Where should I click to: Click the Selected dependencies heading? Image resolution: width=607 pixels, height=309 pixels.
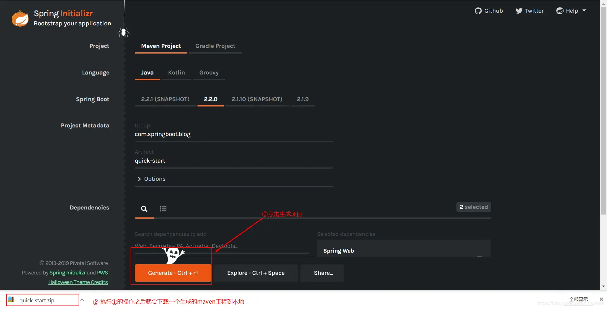[x=346, y=234]
